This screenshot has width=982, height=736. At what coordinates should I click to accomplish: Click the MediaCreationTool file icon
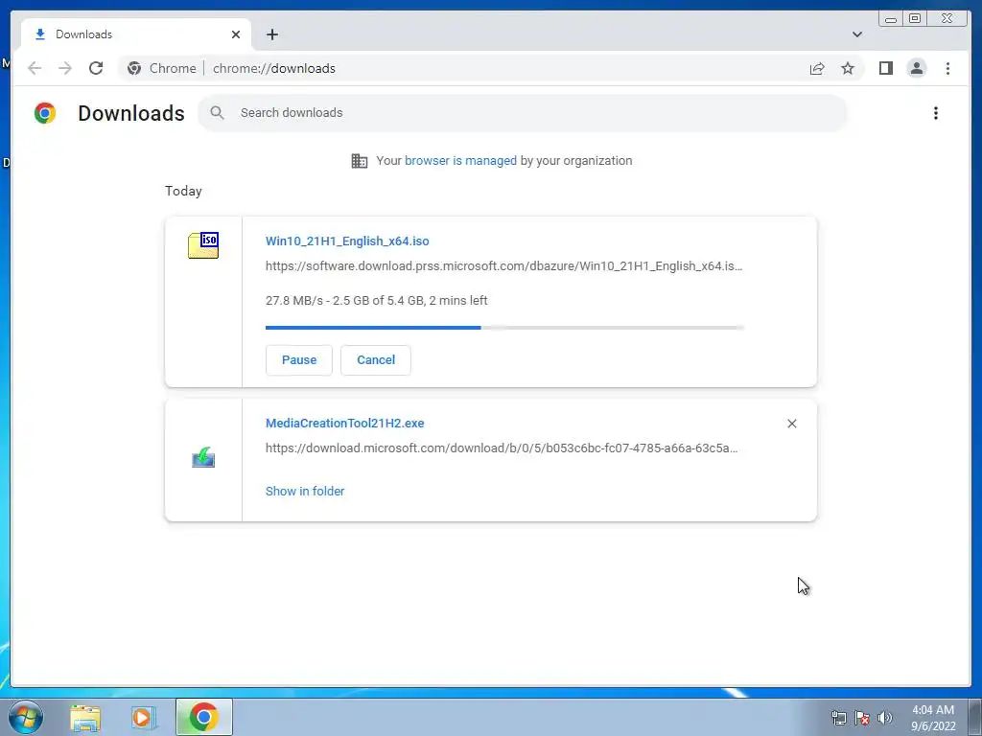(x=203, y=457)
